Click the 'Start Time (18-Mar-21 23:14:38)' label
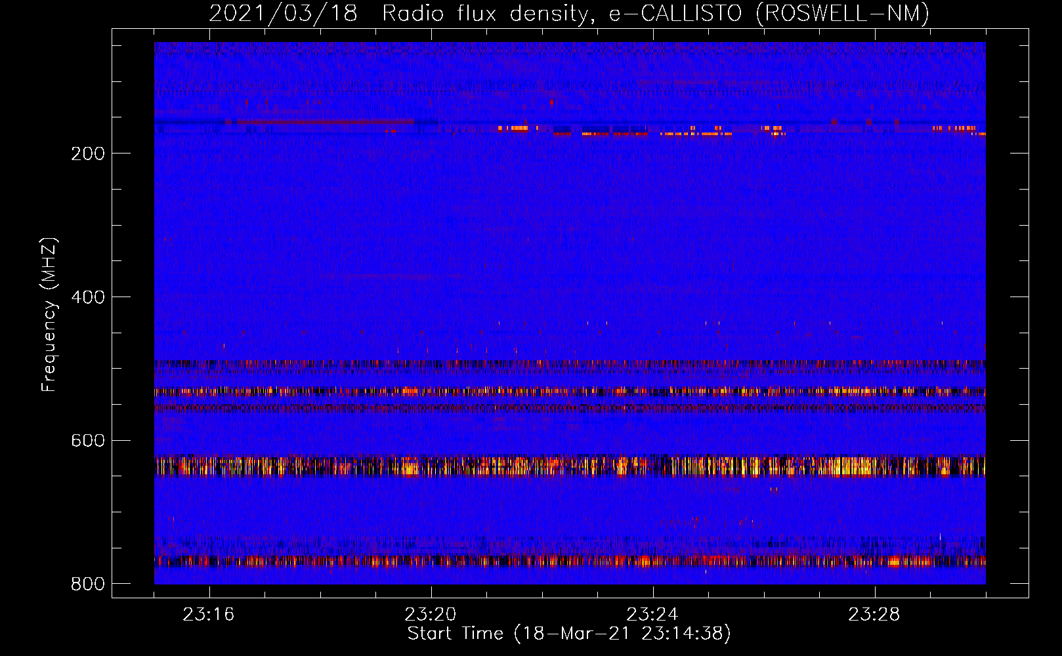 569,634
